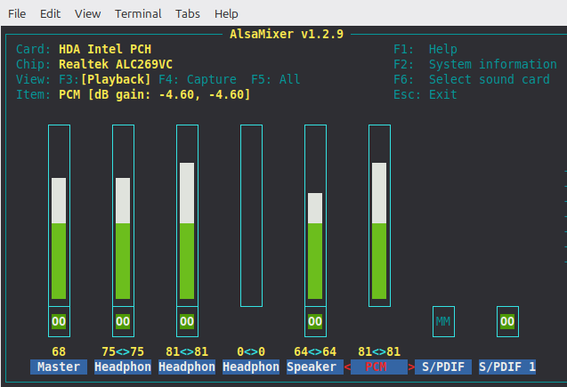Click the 75<>75 Headphone level value

[123, 351]
